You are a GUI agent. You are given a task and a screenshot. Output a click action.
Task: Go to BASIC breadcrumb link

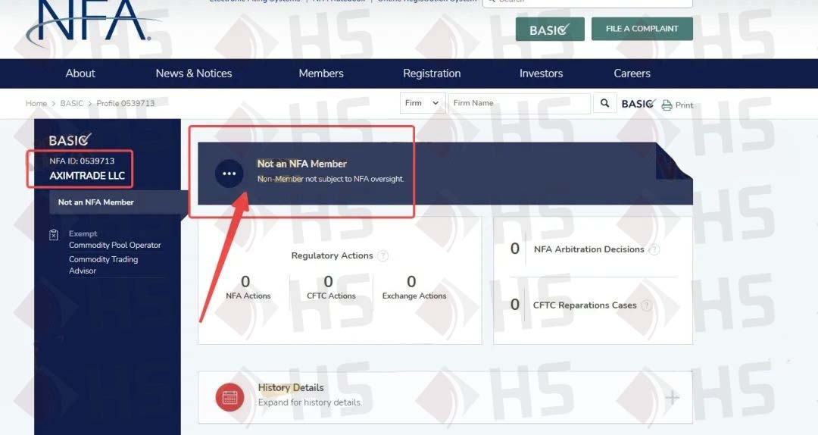coord(71,103)
